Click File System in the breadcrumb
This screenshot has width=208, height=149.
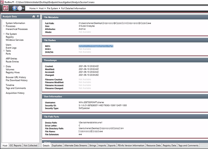[52, 8]
